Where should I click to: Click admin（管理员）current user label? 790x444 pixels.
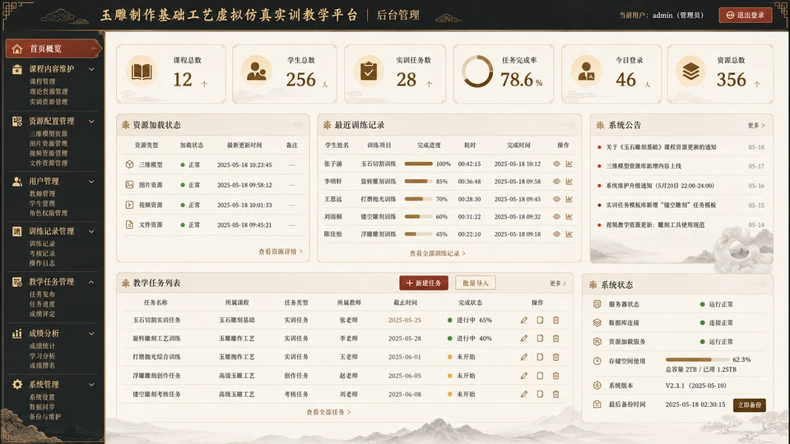678,16
